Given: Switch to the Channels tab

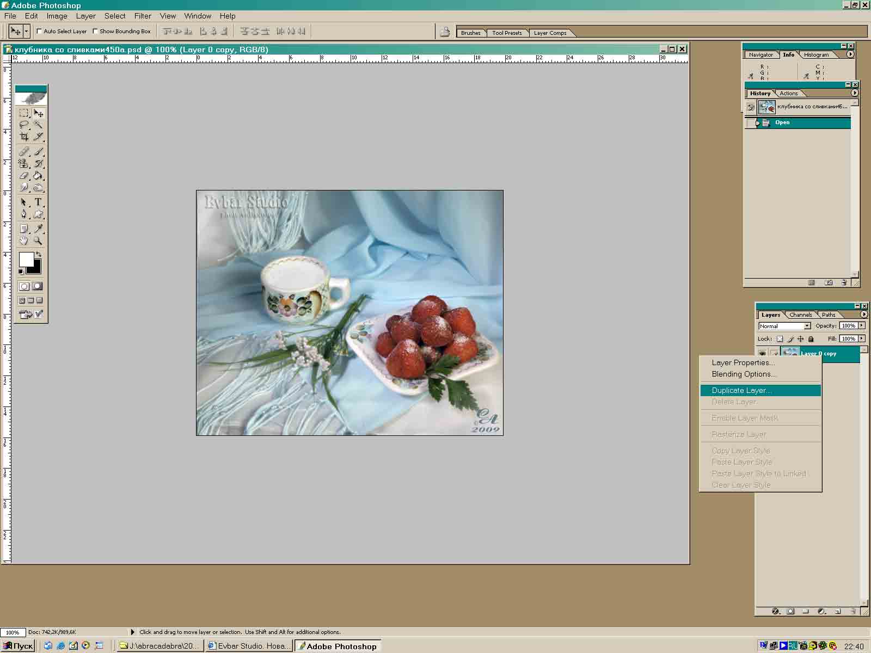Looking at the screenshot, I should (x=800, y=315).
